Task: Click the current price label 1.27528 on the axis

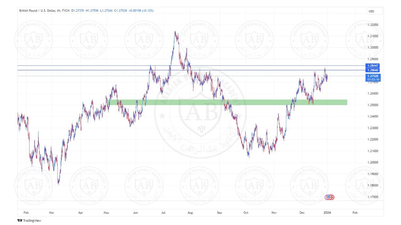Action: coord(373,76)
